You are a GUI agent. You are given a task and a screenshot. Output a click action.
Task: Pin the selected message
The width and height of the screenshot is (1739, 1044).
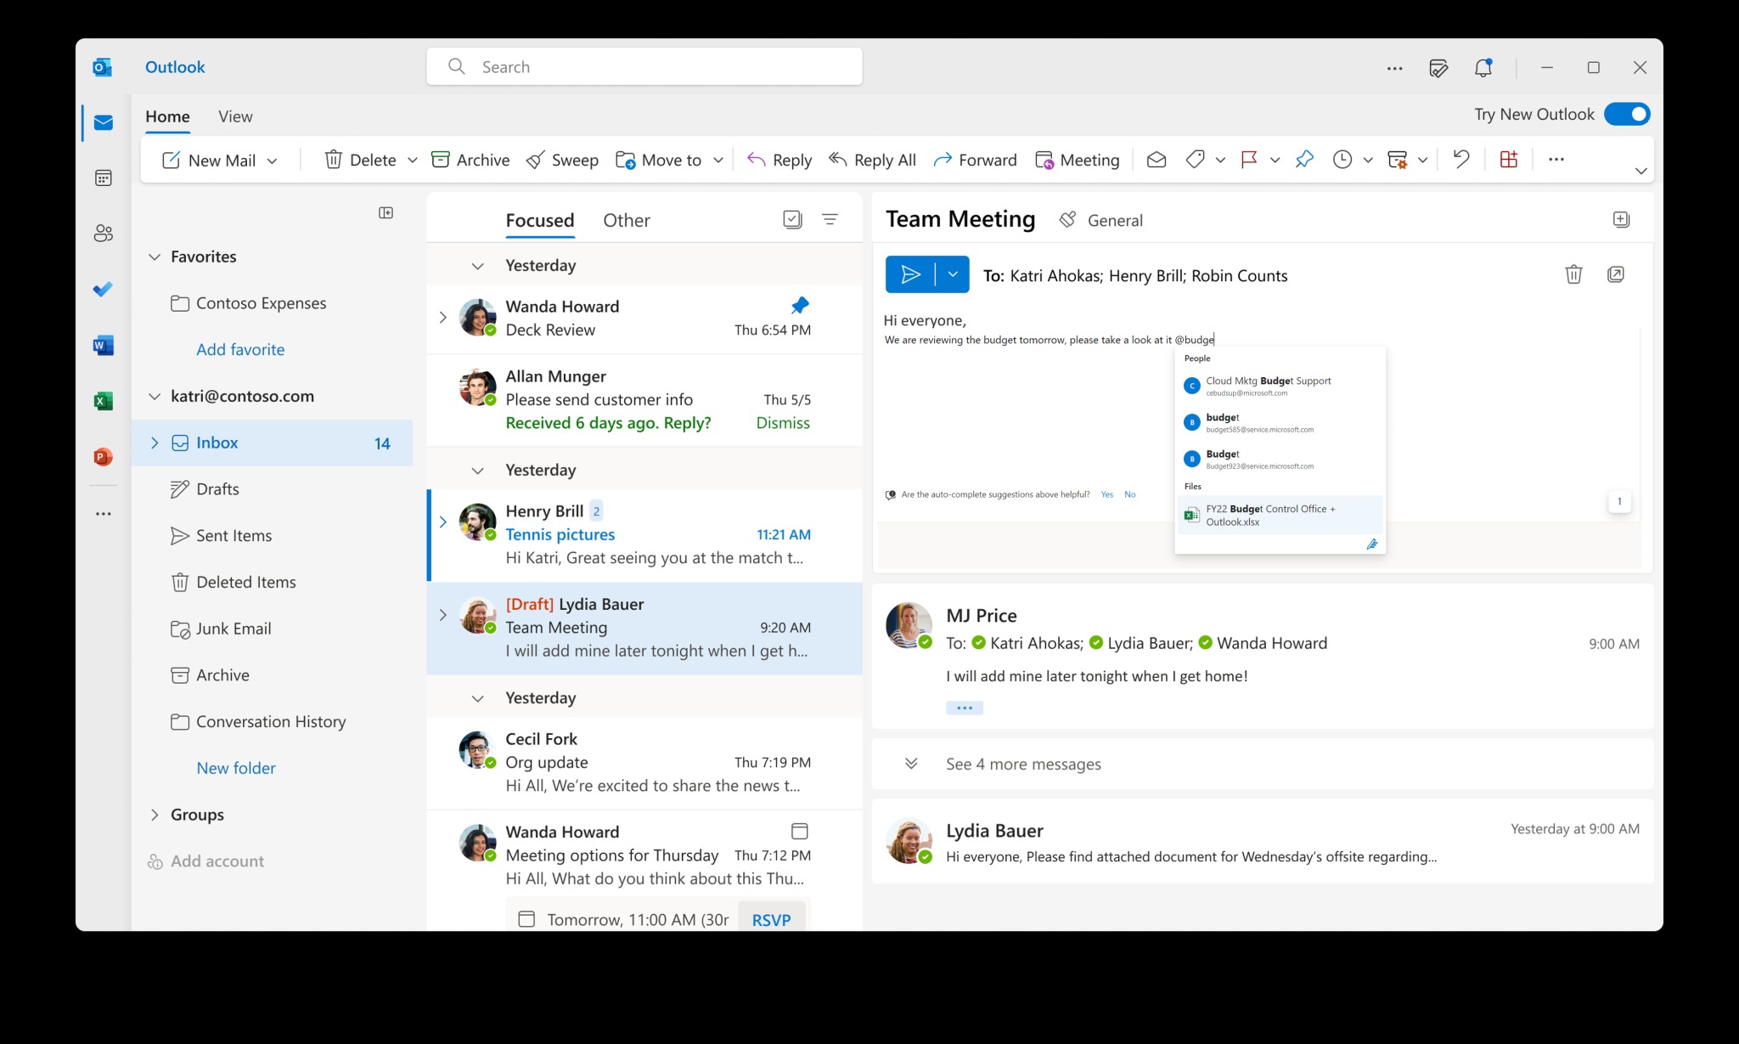tap(1304, 160)
